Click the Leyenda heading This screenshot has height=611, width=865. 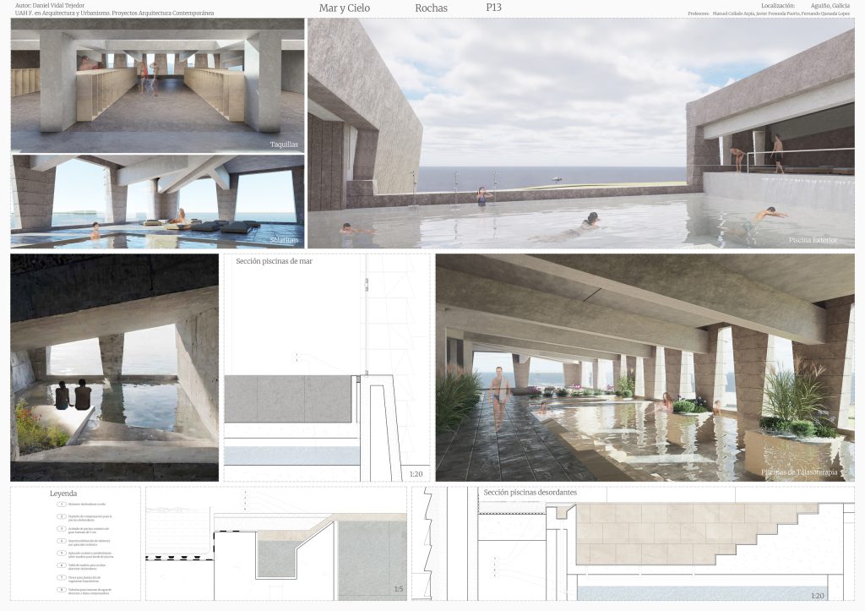tap(63, 493)
